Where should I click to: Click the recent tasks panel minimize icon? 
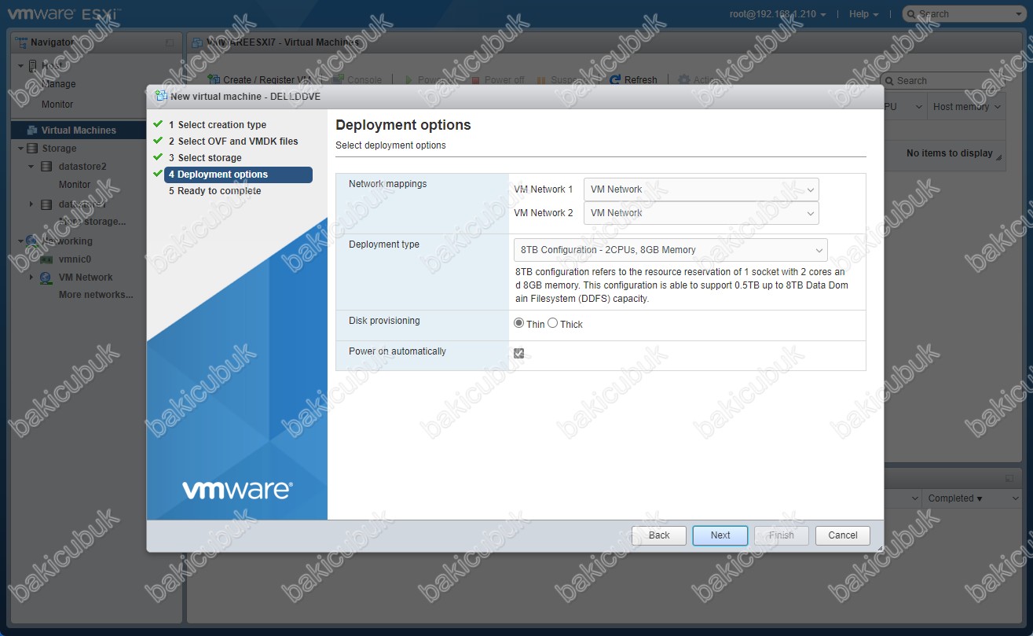tap(1009, 479)
